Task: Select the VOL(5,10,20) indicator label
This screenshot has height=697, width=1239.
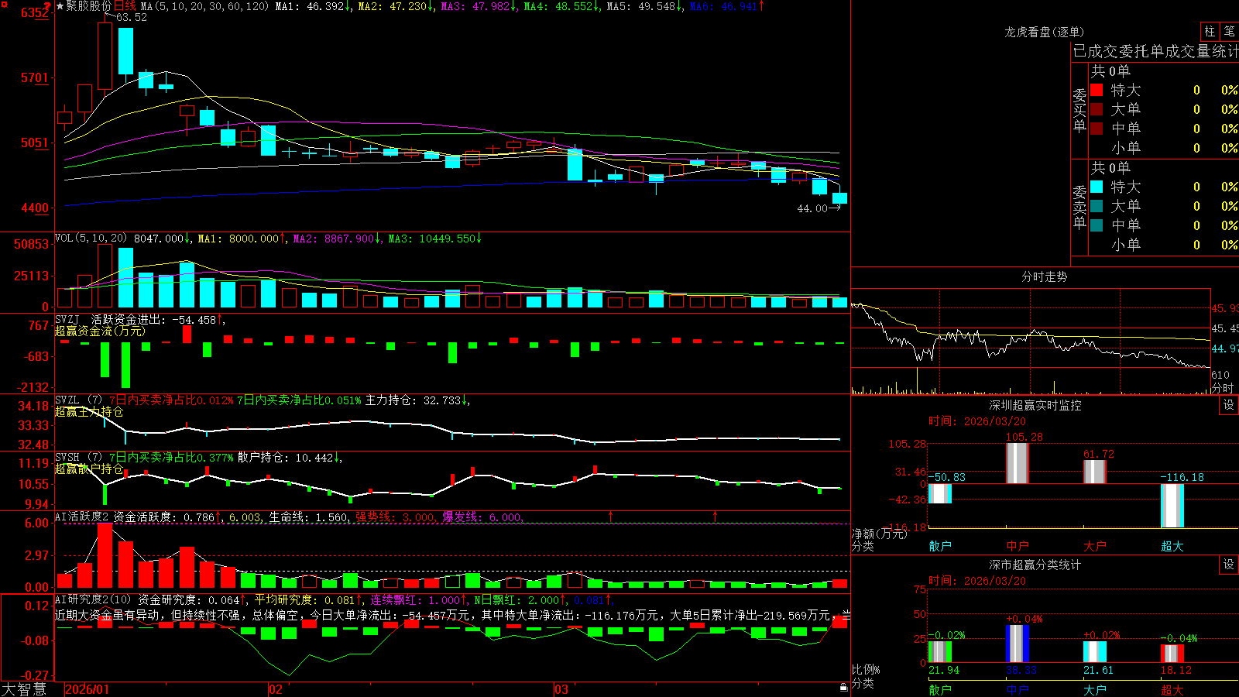Action: point(91,239)
